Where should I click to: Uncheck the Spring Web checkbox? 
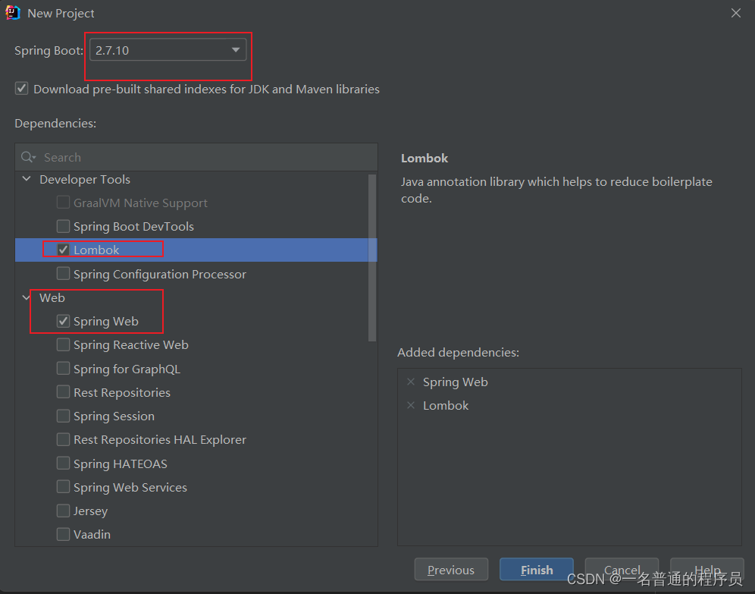coord(63,321)
